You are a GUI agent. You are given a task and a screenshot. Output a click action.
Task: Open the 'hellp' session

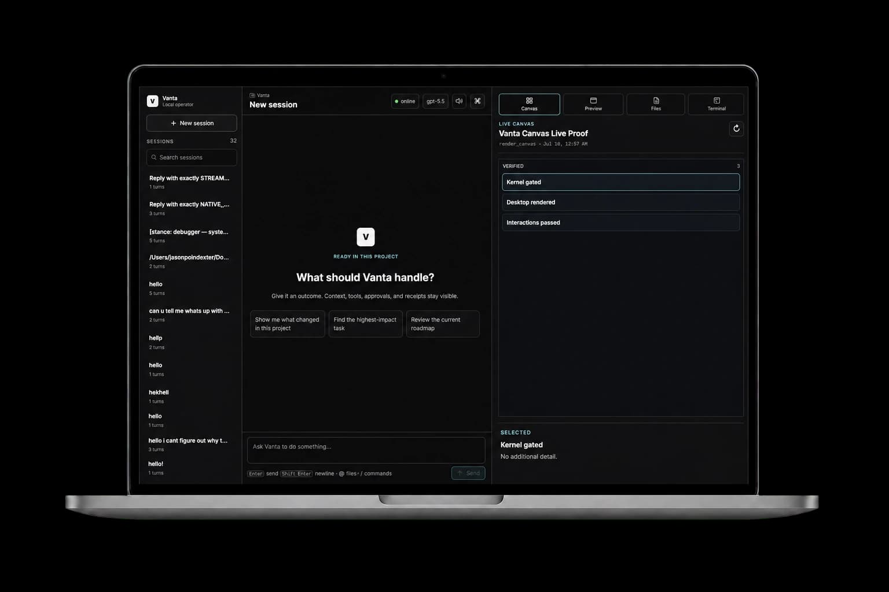tap(191, 342)
